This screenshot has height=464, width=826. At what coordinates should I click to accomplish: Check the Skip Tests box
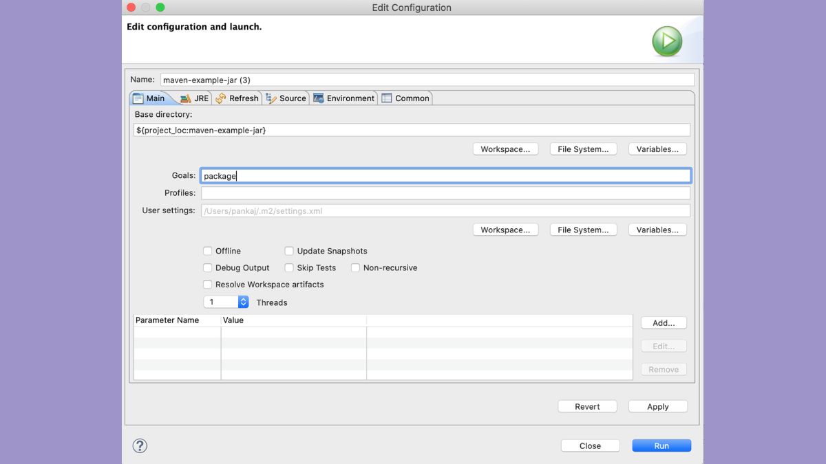(289, 267)
